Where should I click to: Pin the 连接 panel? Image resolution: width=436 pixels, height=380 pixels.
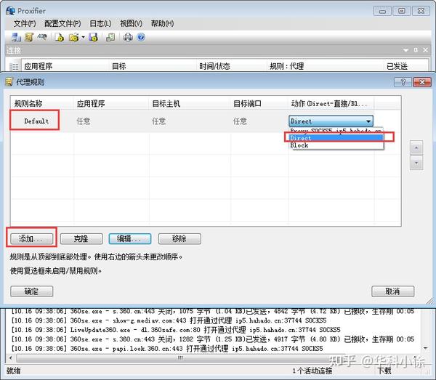coord(416,50)
